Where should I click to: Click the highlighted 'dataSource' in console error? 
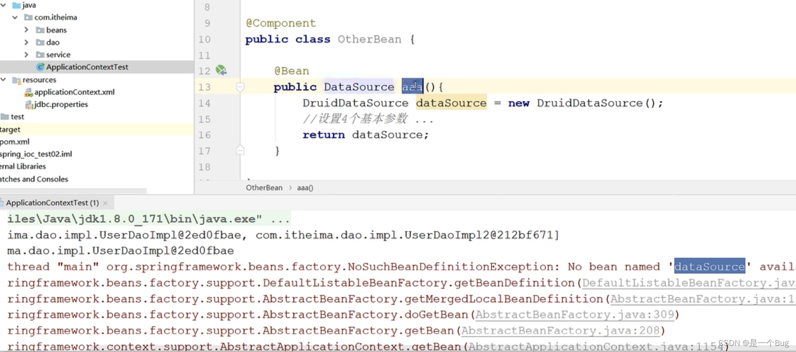(x=709, y=266)
